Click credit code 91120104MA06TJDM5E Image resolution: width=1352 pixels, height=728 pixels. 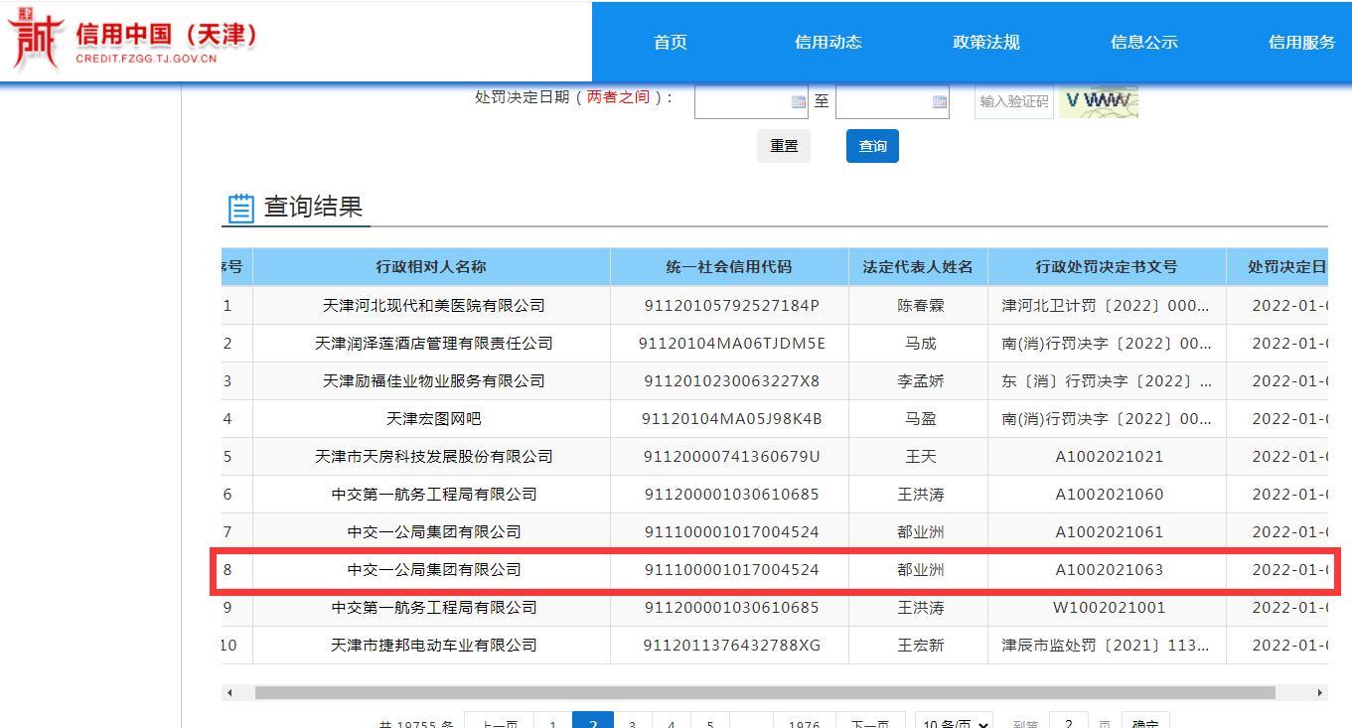732,344
